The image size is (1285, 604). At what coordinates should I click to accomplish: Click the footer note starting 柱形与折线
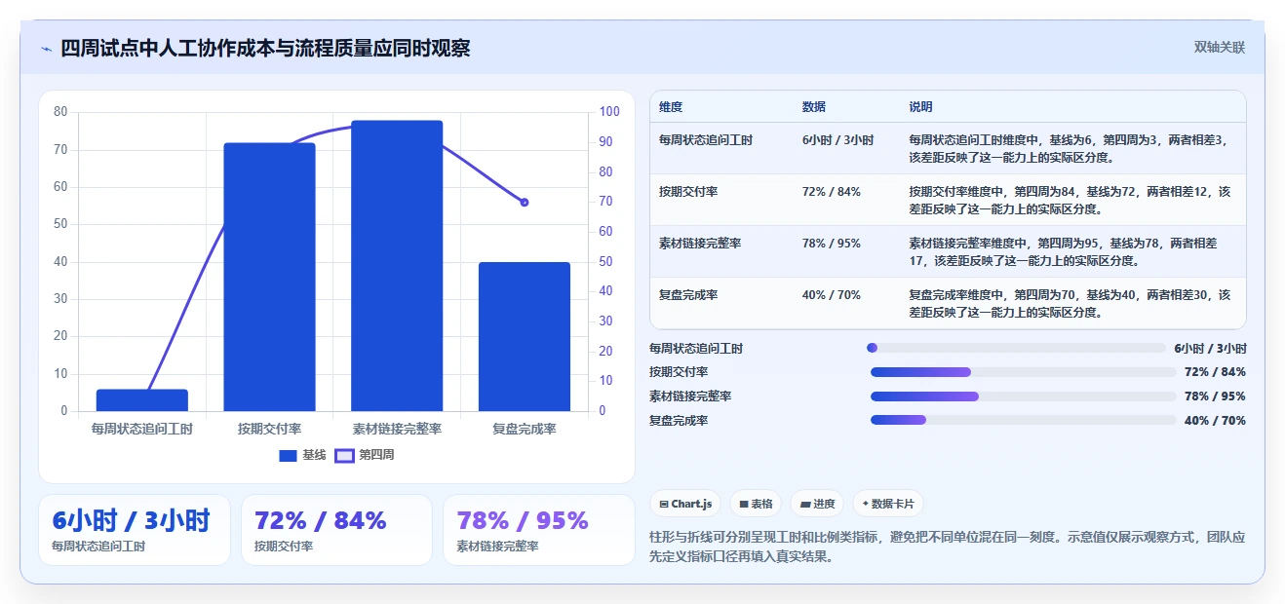(x=947, y=547)
